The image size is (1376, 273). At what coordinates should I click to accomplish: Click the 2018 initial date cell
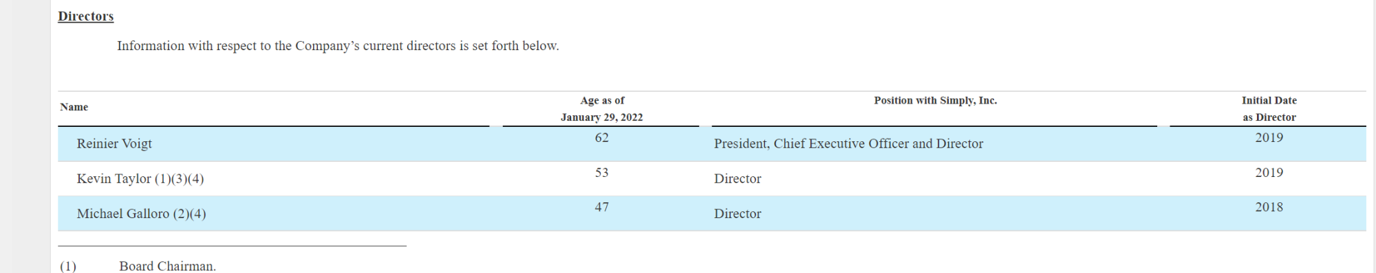point(1269,207)
